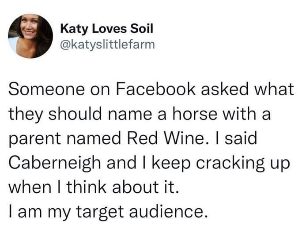Viewport: 306px width, 232px height.
Task: Click the word Loves in display name
Action: 106,29
